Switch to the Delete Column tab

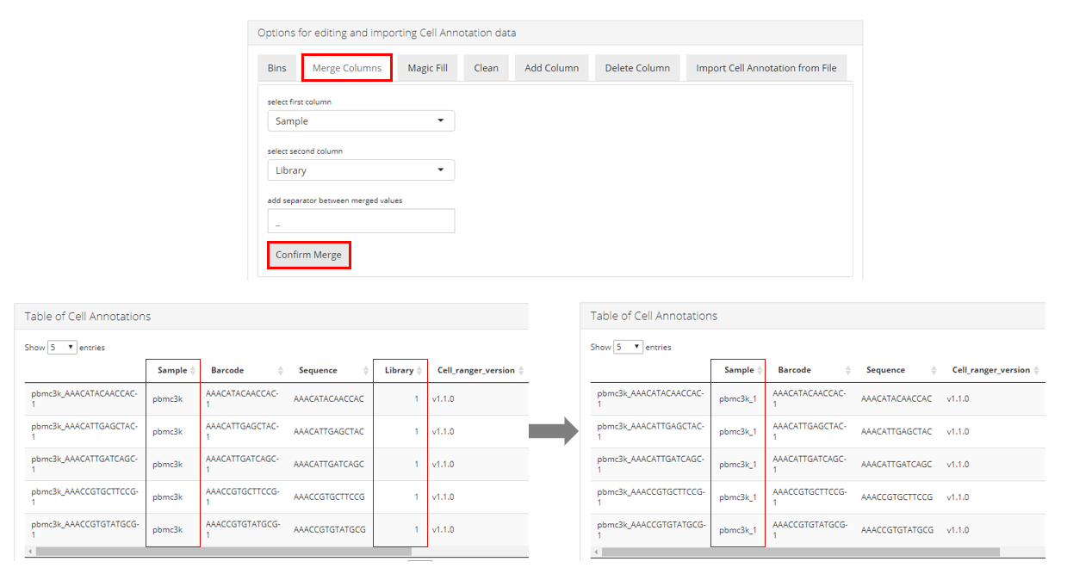(x=637, y=68)
